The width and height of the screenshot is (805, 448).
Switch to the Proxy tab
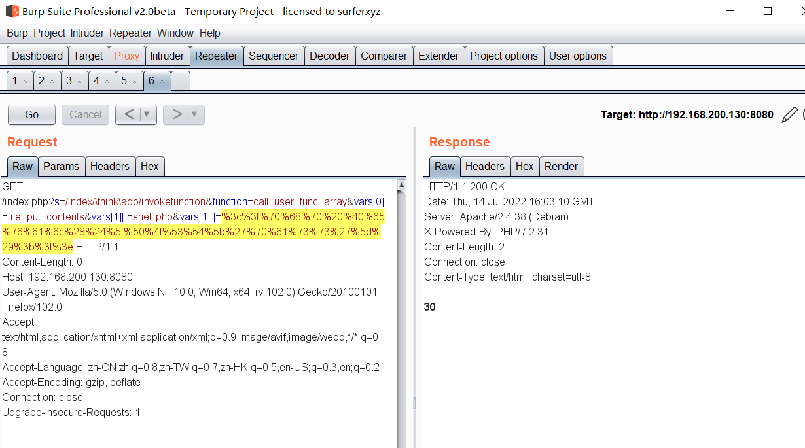click(x=126, y=56)
